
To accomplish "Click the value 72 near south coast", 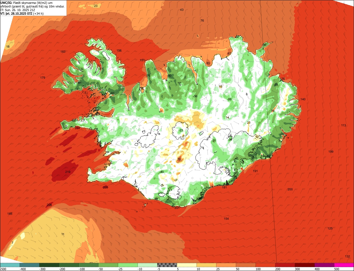I will (156, 199).
